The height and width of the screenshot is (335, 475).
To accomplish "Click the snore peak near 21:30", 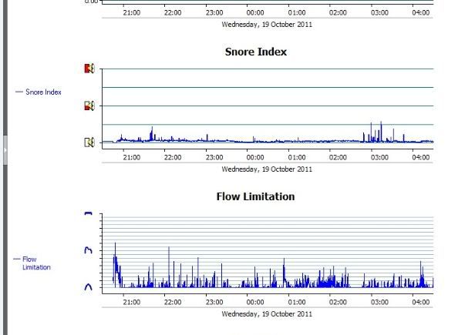I will (152, 132).
